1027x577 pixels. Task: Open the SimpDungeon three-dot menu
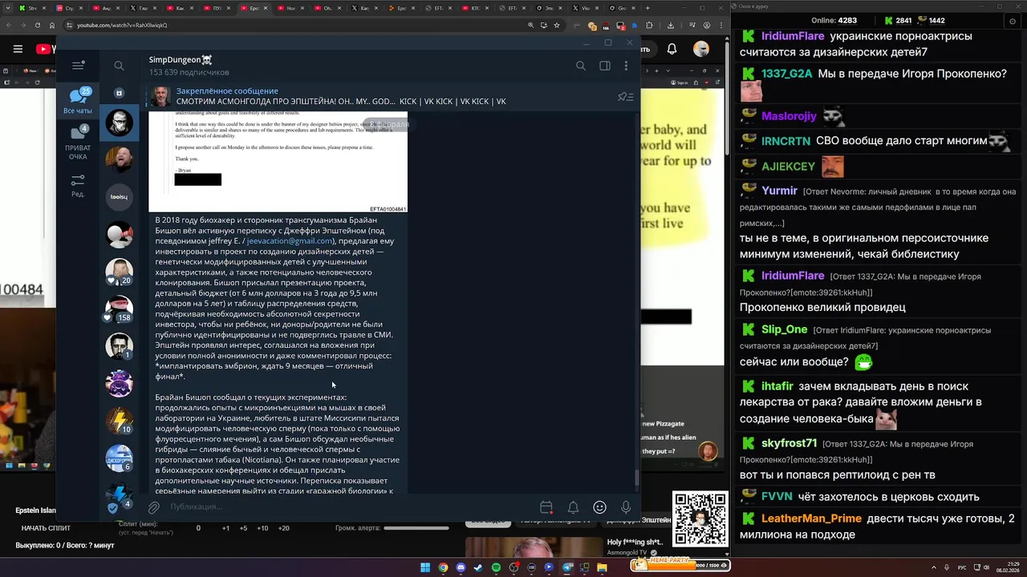coord(626,66)
